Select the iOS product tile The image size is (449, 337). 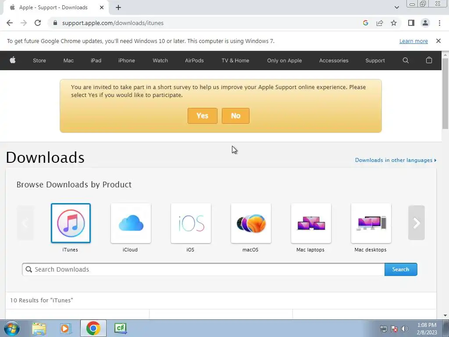coord(191,223)
